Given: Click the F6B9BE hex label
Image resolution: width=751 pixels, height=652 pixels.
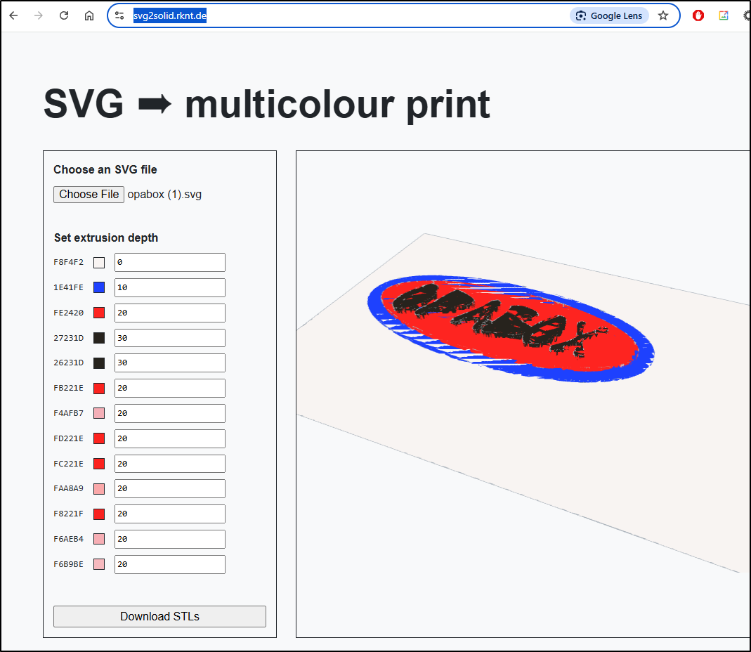Looking at the screenshot, I should click(68, 564).
